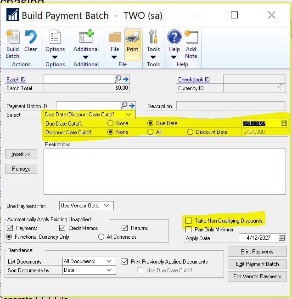Click the Payment Option ID expansion arrow
Screen dimensions: 292x299
(x=132, y=106)
